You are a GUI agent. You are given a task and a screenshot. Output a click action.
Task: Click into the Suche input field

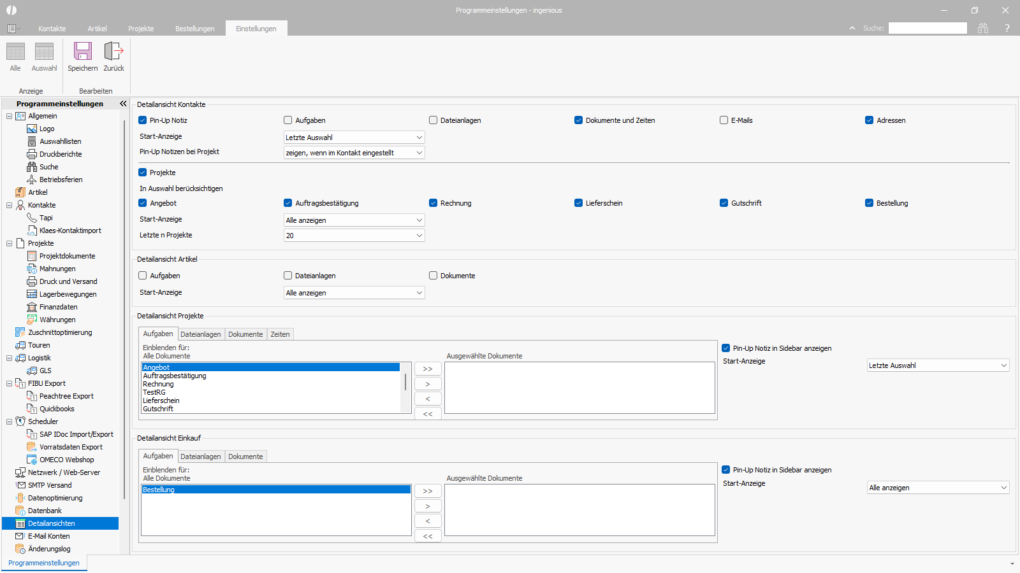click(x=928, y=28)
